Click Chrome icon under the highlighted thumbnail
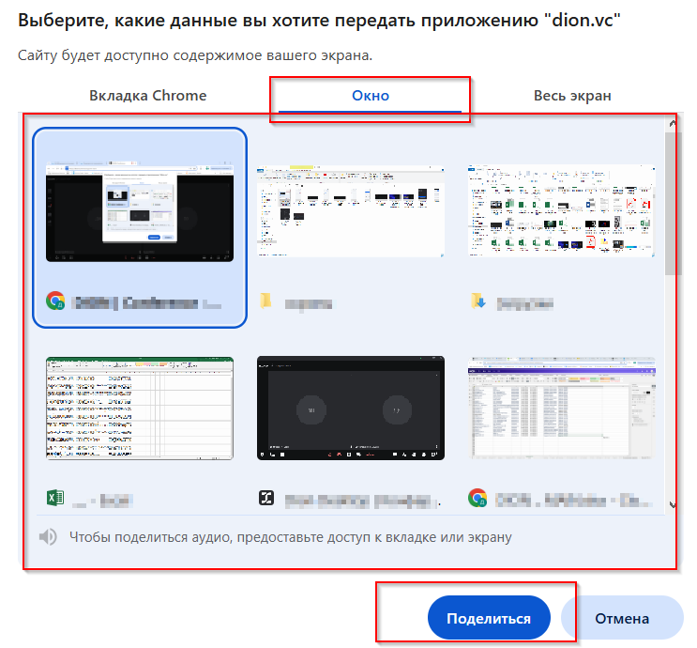Screen dimensions: 697x648 55,301
